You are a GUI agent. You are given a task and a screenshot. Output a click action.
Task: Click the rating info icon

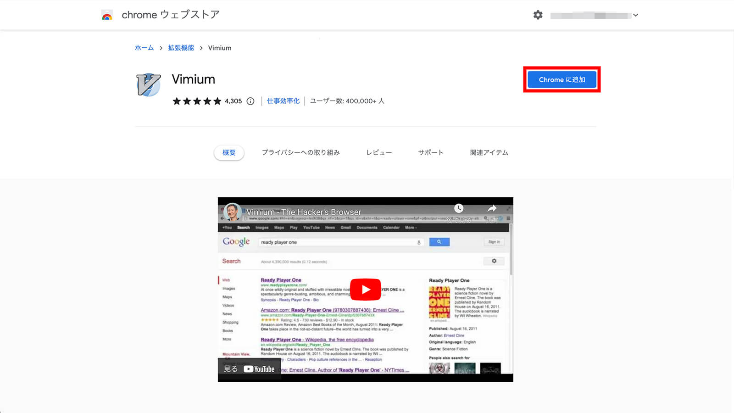pyautogui.click(x=250, y=101)
